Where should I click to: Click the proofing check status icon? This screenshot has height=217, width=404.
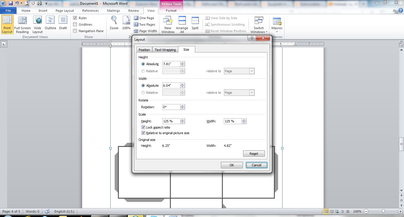(x=47, y=211)
